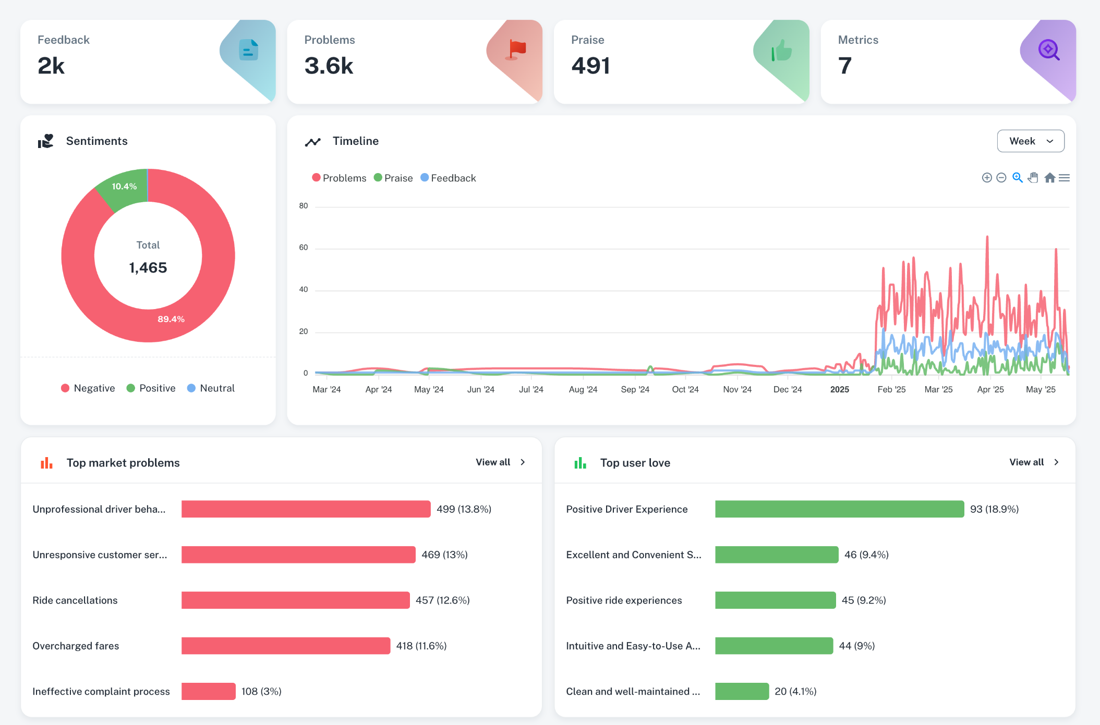The height and width of the screenshot is (725, 1100).
Task: Click the Praise thumbs-up icon
Action: pyautogui.click(x=781, y=51)
